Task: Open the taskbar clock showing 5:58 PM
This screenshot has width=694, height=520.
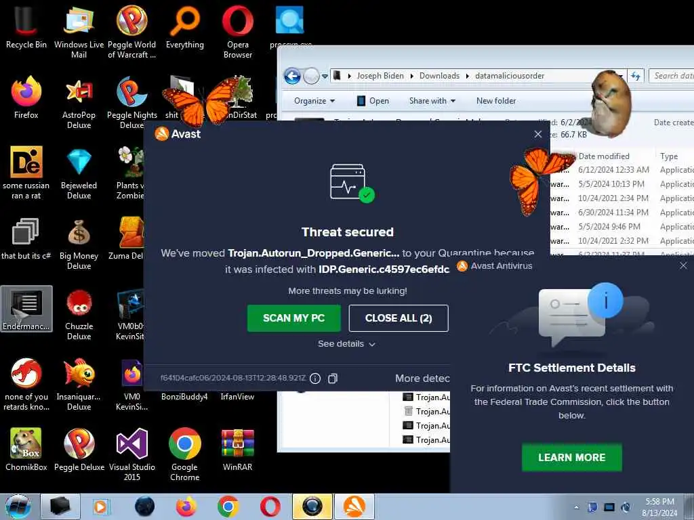Action: (660, 507)
